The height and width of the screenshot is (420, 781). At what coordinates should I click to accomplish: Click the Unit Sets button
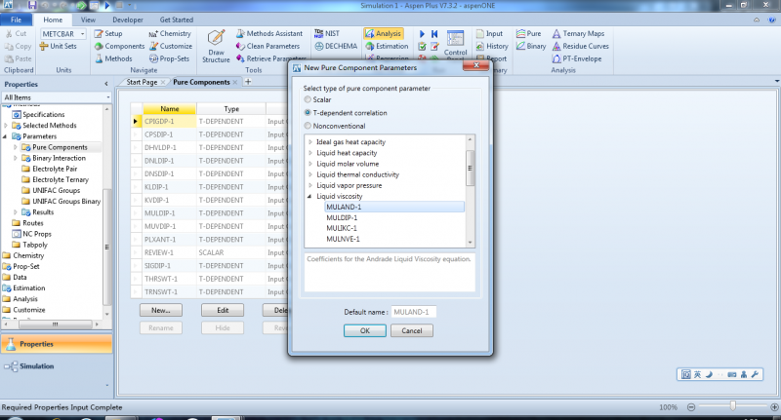coord(59,46)
